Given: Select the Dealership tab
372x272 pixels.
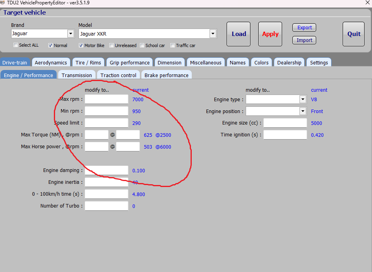Looking at the screenshot, I should pyautogui.click(x=289, y=62).
